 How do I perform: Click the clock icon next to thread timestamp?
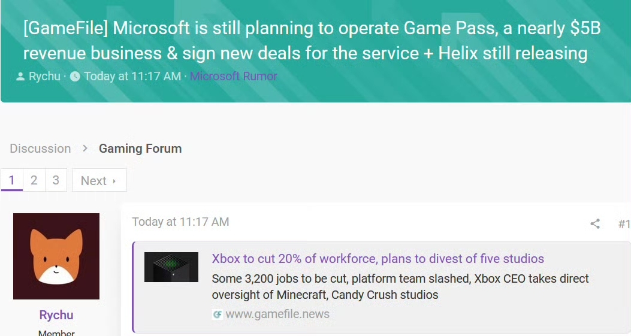tap(75, 76)
